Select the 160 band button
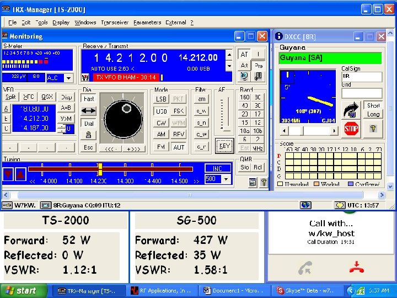397x298 pixels. click(245, 97)
